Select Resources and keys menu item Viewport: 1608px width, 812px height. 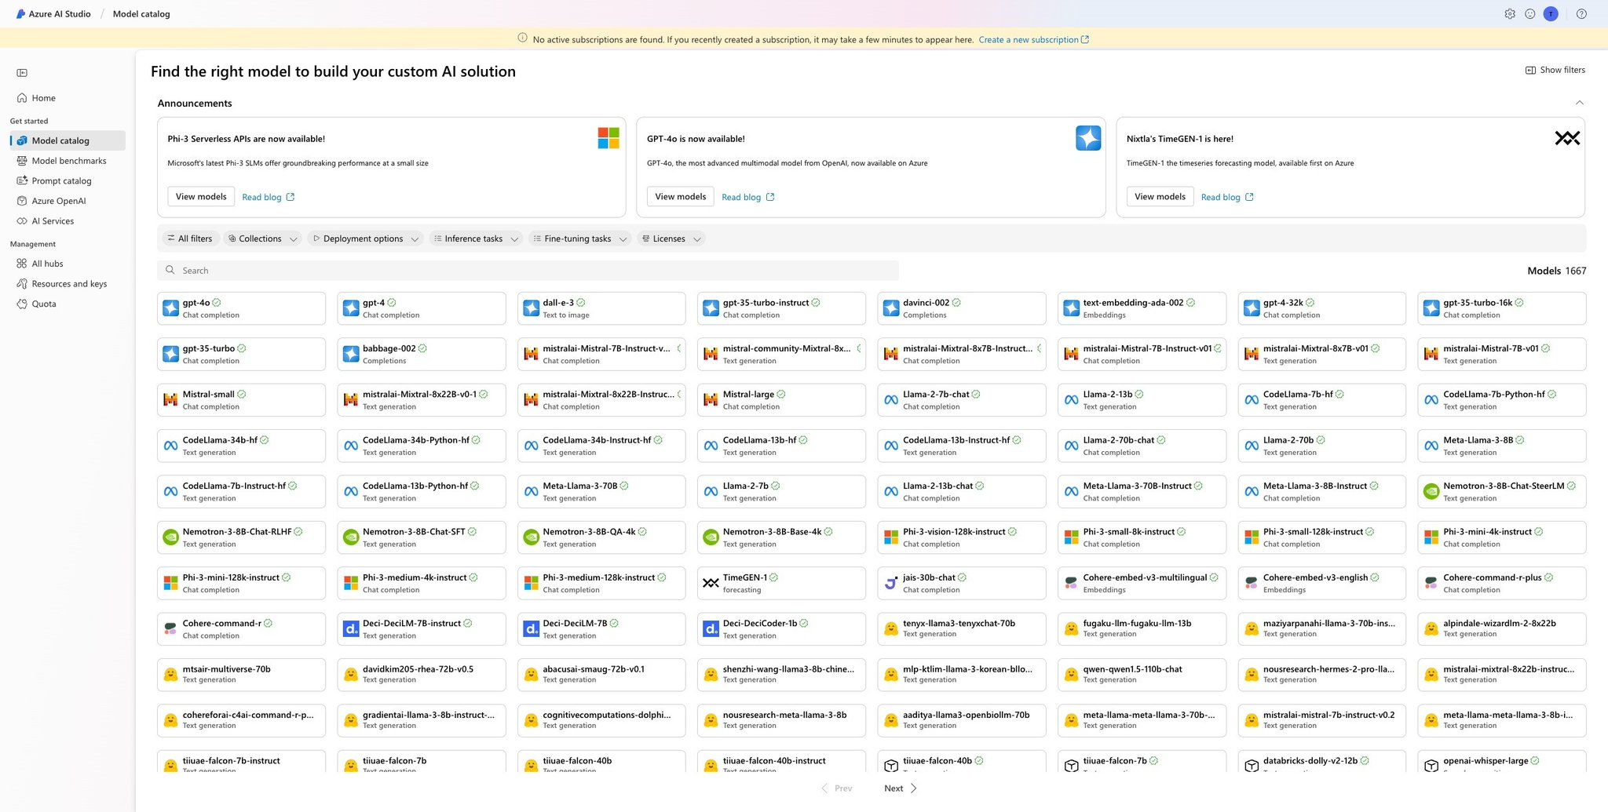click(68, 284)
